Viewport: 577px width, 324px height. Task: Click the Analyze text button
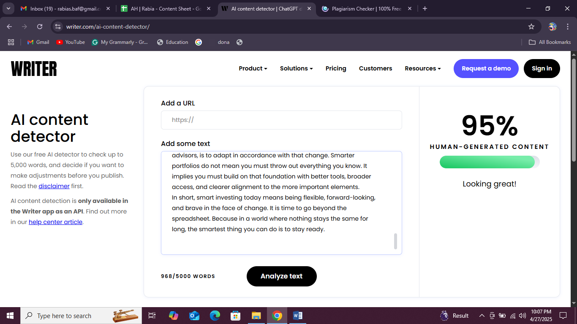282,276
